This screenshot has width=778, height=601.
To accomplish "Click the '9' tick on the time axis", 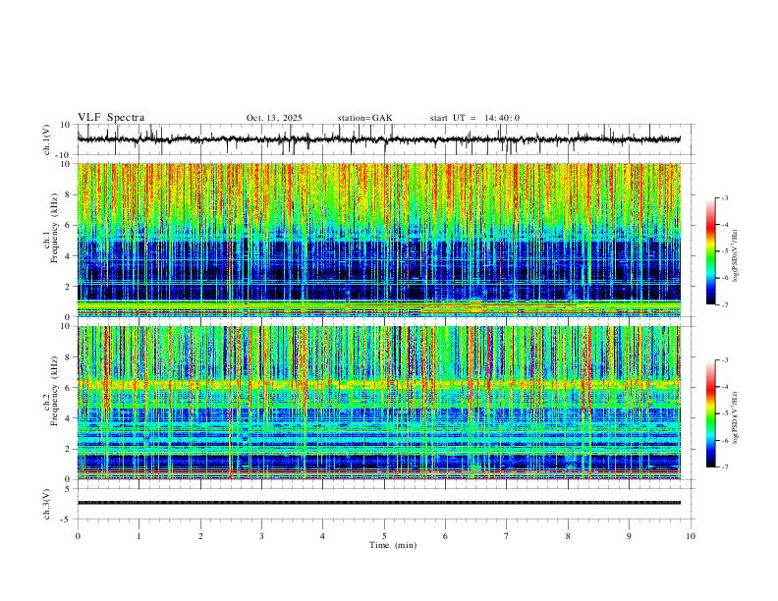I will [629, 536].
